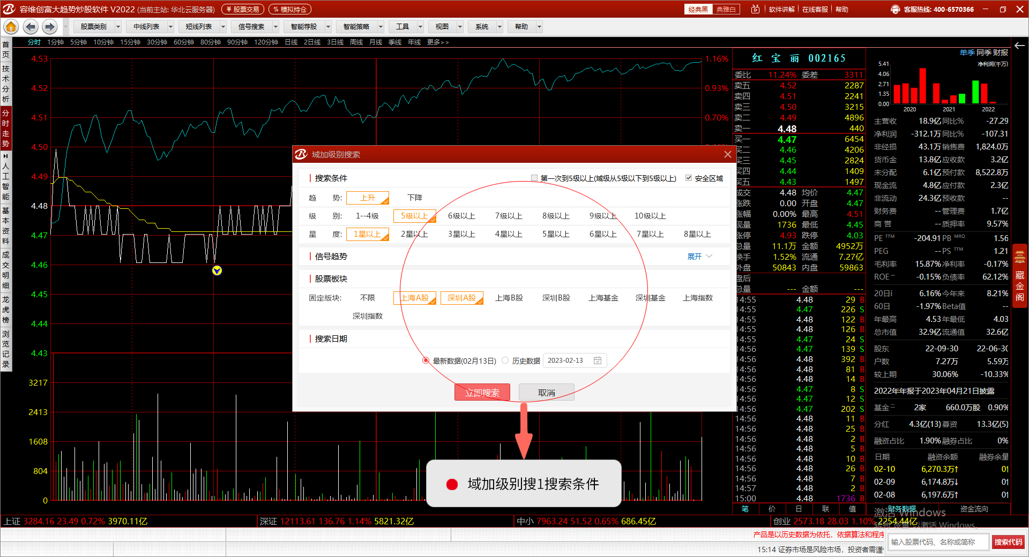Switch chart to 日线 period
Image resolution: width=1029 pixels, height=557 pixels.
click(x=291, y=42)
